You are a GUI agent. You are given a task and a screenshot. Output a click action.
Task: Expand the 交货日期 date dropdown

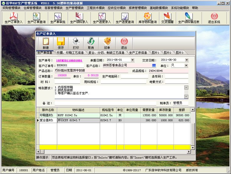coord(187,60)
